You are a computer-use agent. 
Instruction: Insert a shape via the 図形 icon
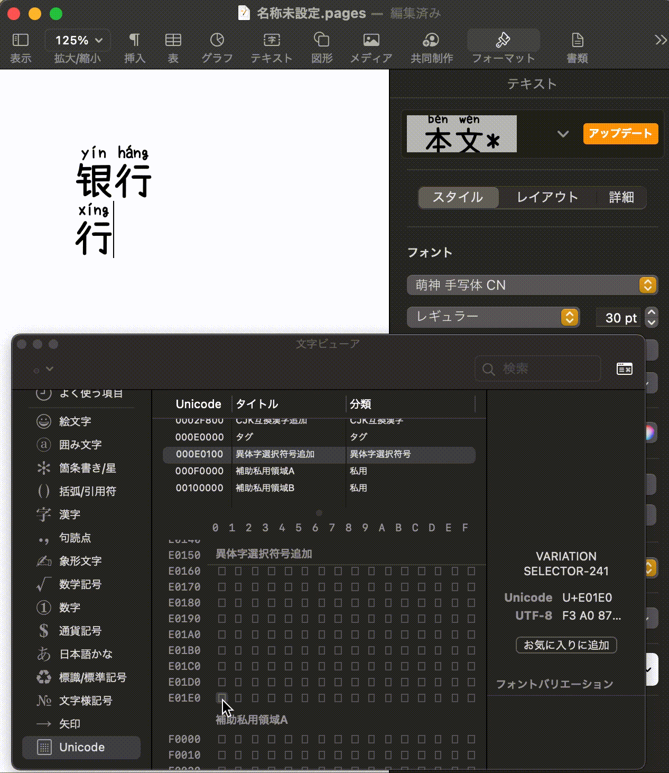pyautogui.click(x=321, y=47)
